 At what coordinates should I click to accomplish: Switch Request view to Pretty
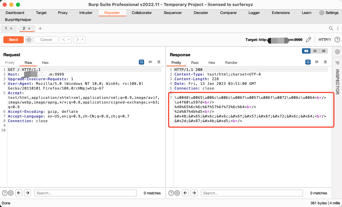[x=10, y=63]
